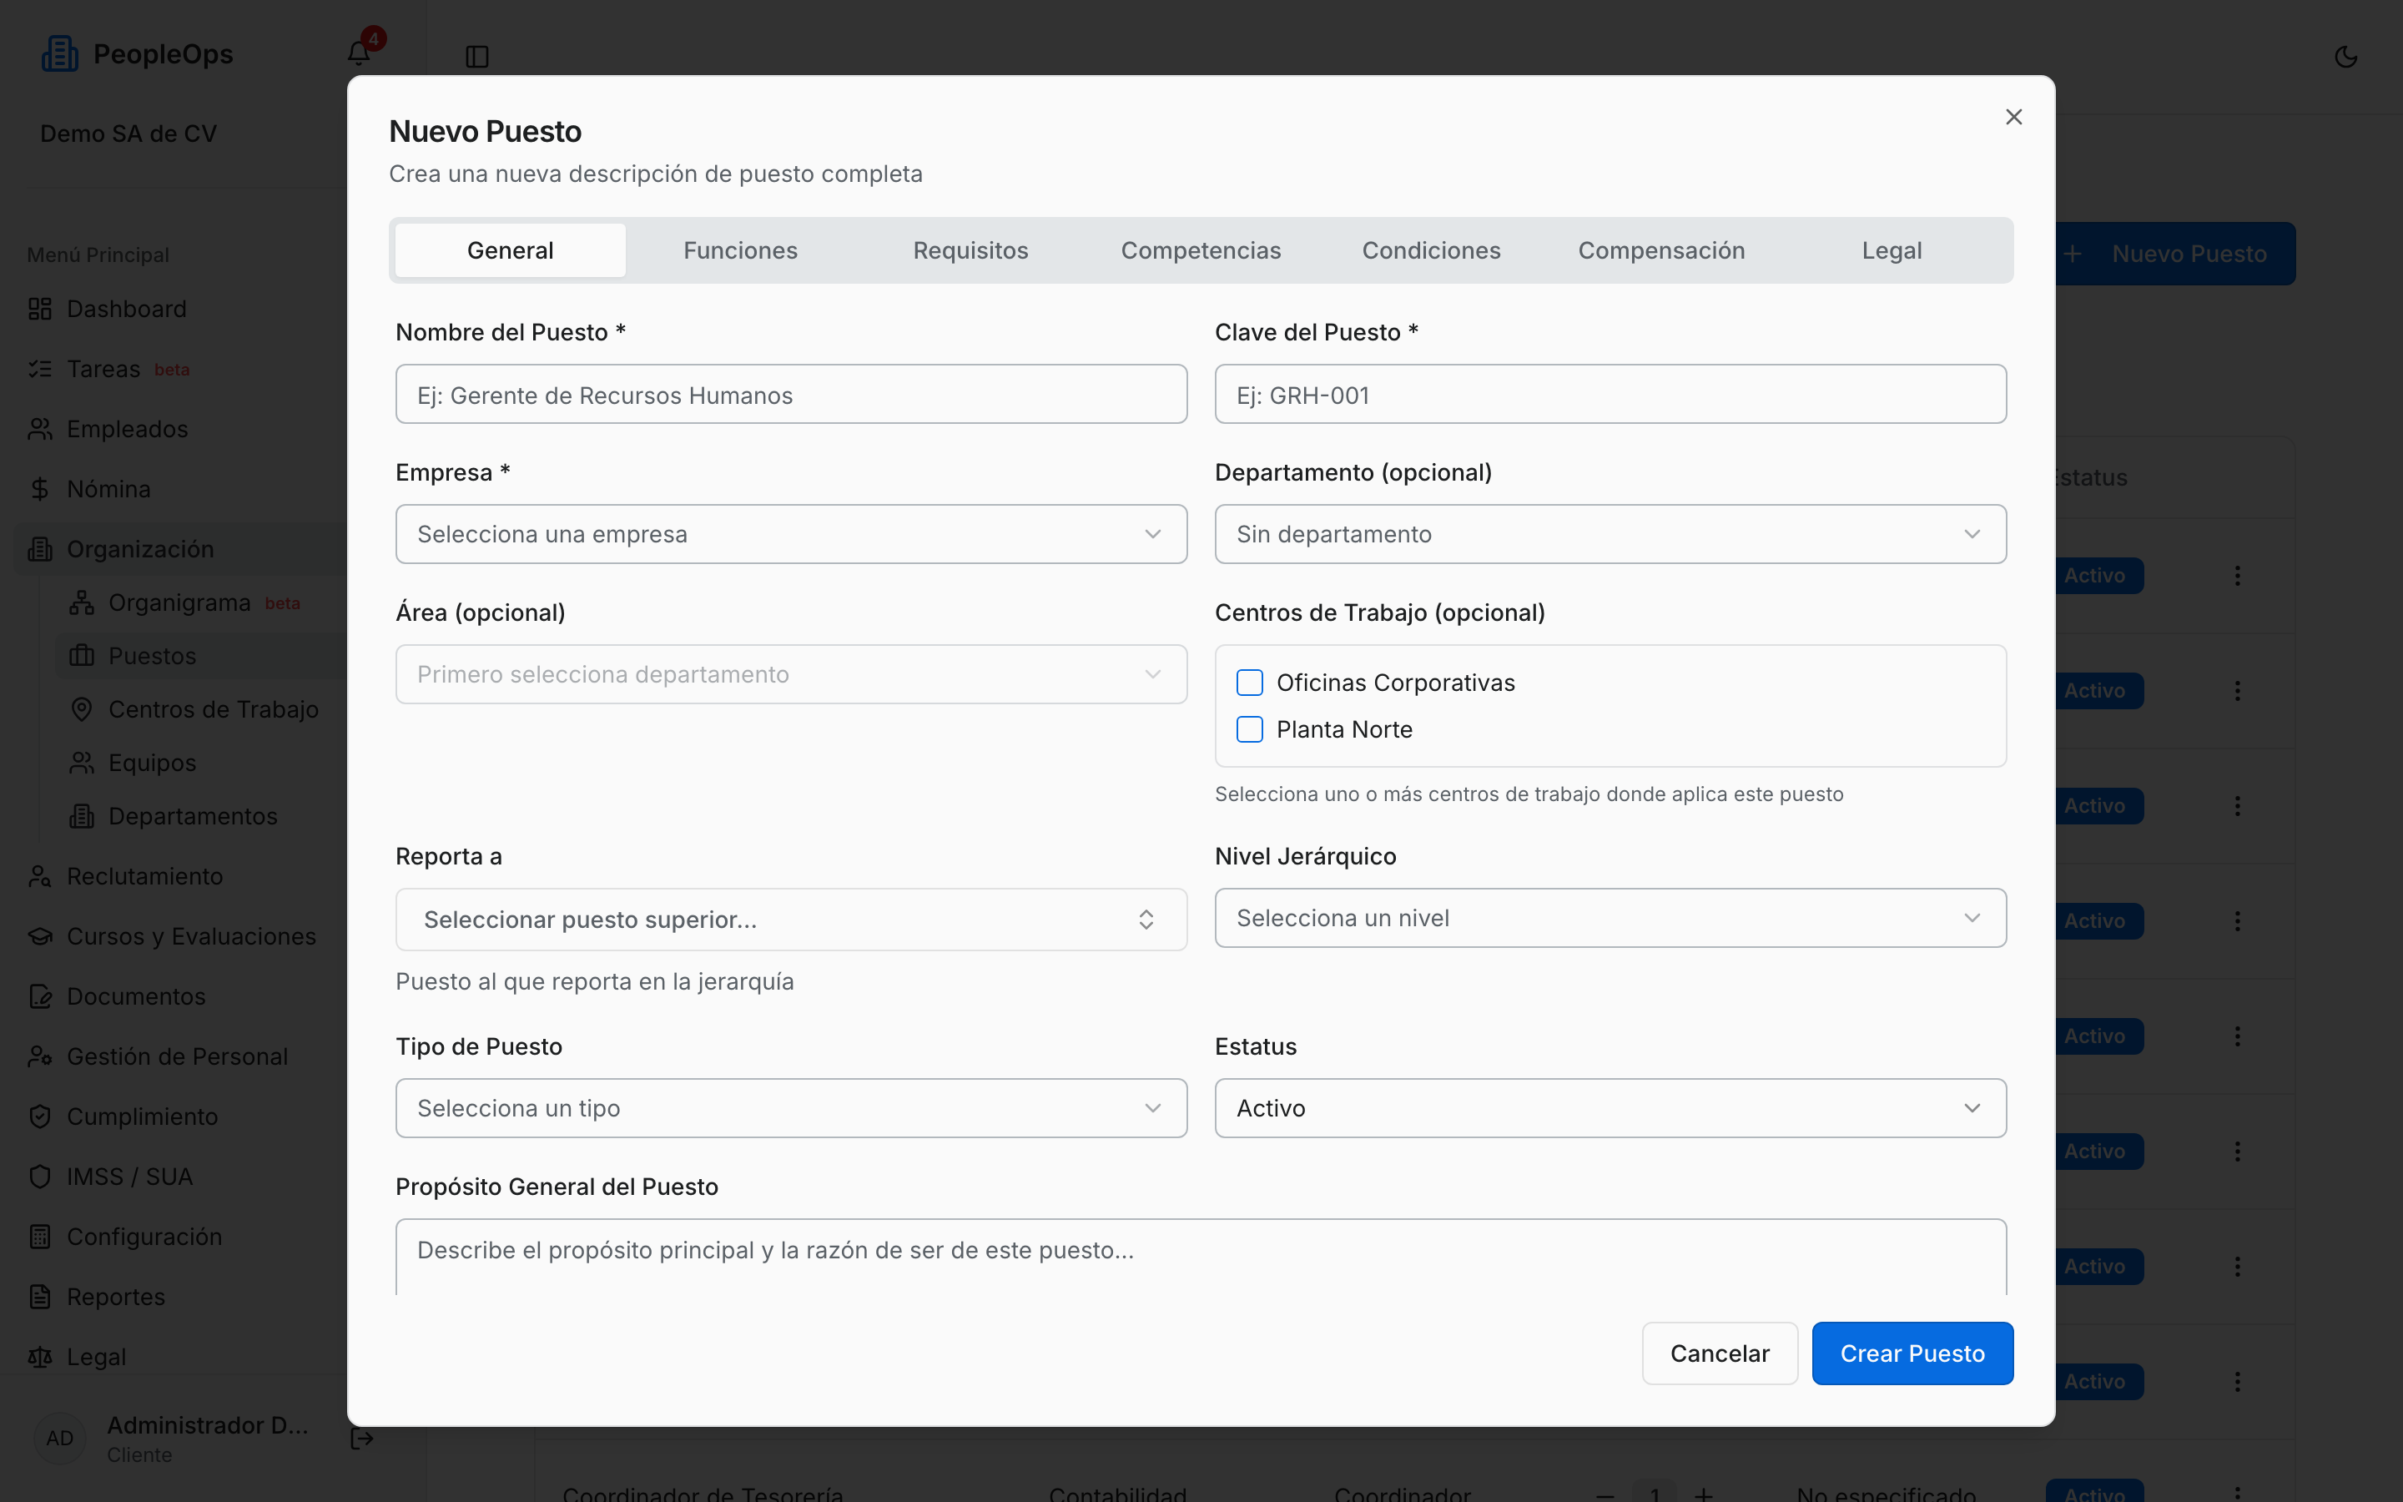Open the Tipo de Puesto dropdown
This screenshot has height=1502, width=2403.
click(790, 1109)
